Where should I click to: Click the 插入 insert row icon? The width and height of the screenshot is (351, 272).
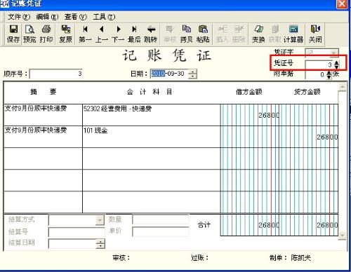pyautogui.click(x=222, y=34)
